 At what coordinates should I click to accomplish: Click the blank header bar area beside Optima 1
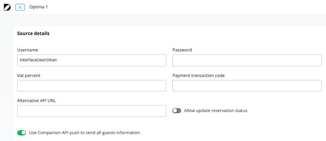click(187, 7)
